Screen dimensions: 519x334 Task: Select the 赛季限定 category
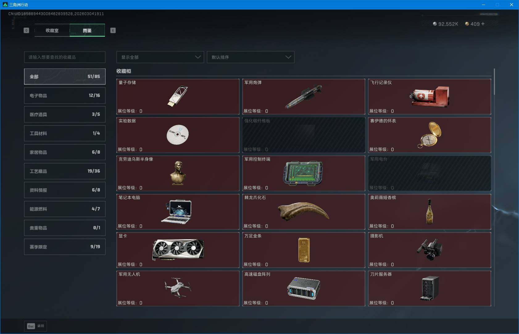[x=65, y=247]
